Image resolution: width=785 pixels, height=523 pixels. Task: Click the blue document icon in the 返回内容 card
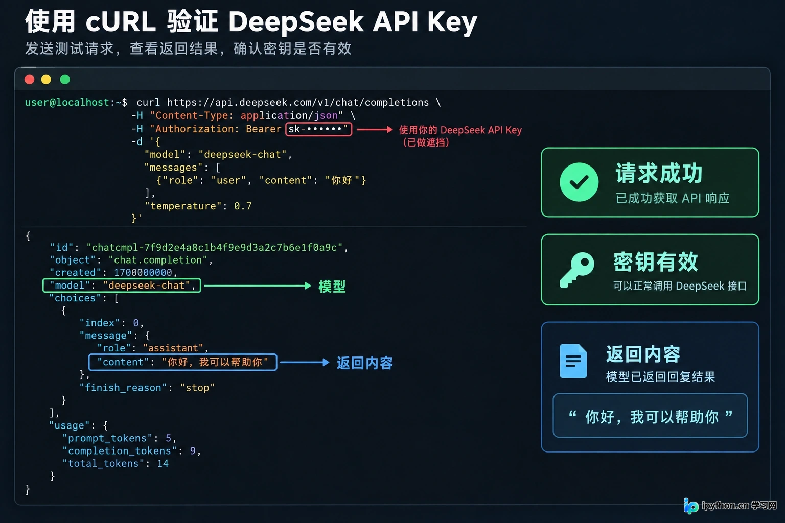pyautogui.click(x=573, y=361)
